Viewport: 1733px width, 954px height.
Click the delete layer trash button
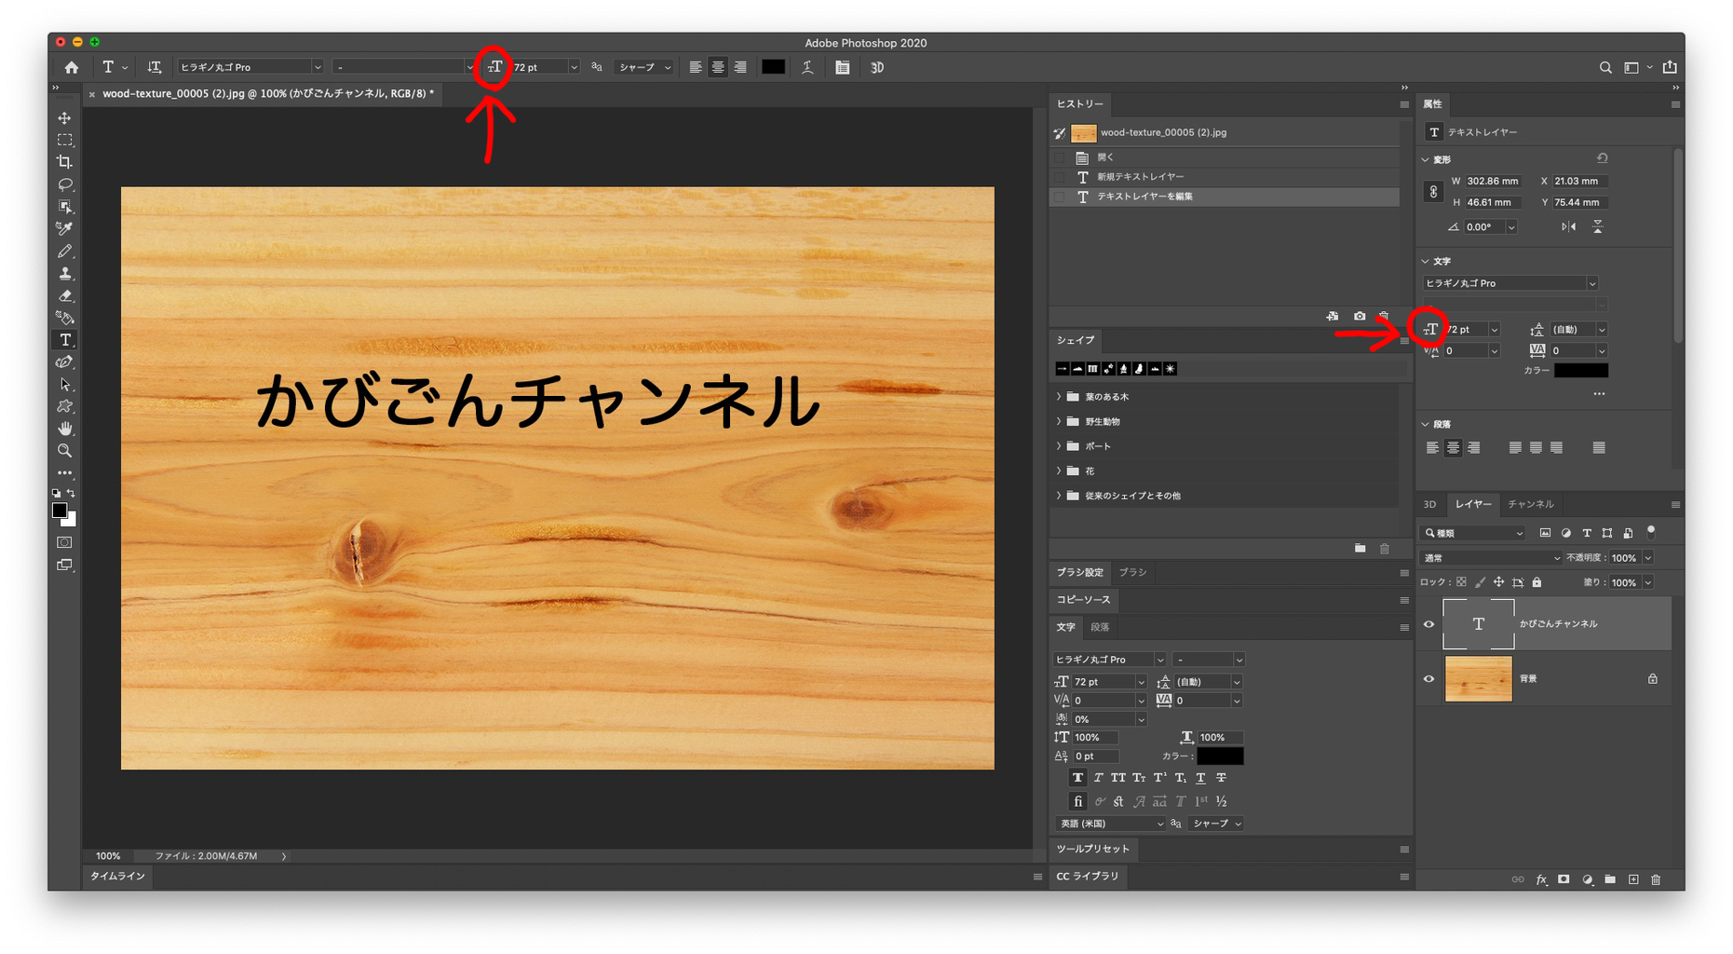pos(1655,879)
